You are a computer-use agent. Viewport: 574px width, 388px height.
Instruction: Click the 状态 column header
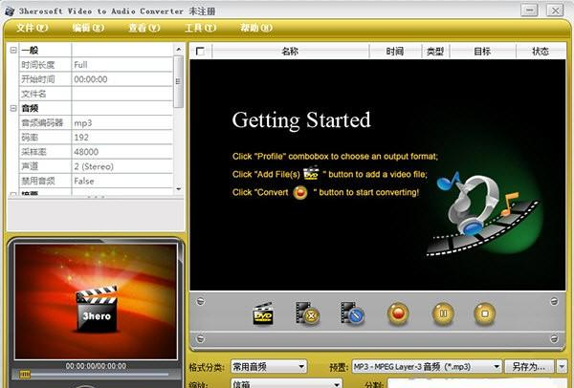tap(541, 52)
